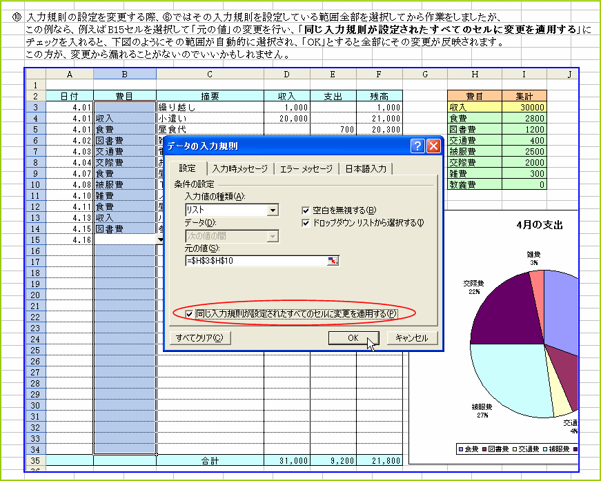601x481 pixels.
Task: Click the 30000 cell for 収入
Action: [x=524, y=108]
